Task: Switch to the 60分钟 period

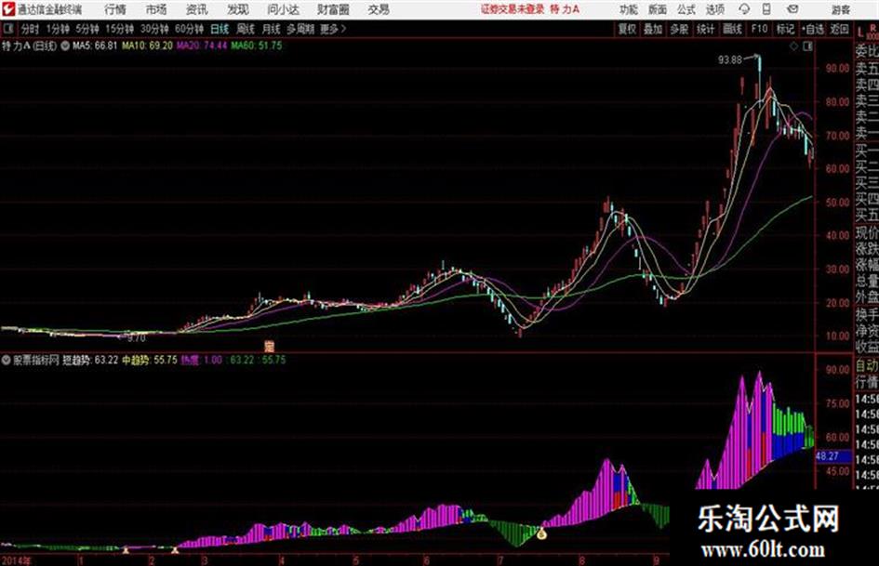Action: point(189,29)
